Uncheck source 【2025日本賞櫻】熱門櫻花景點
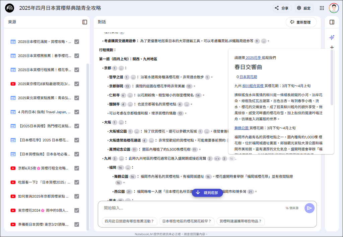 (77, 126)
